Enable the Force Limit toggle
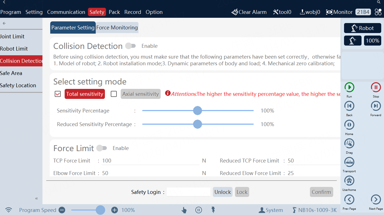This screenshot has height=215, width=384. coord(102,148)
